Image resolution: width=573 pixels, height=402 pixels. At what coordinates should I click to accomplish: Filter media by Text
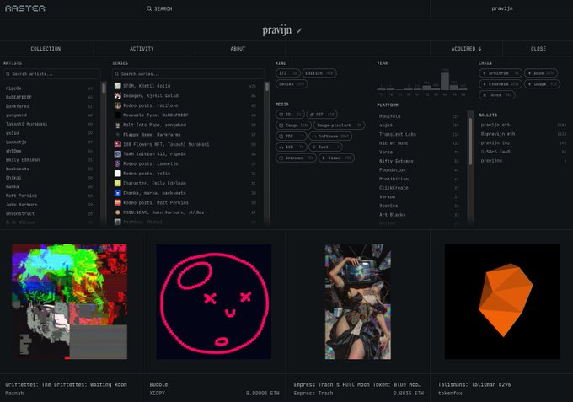[325, 147]
